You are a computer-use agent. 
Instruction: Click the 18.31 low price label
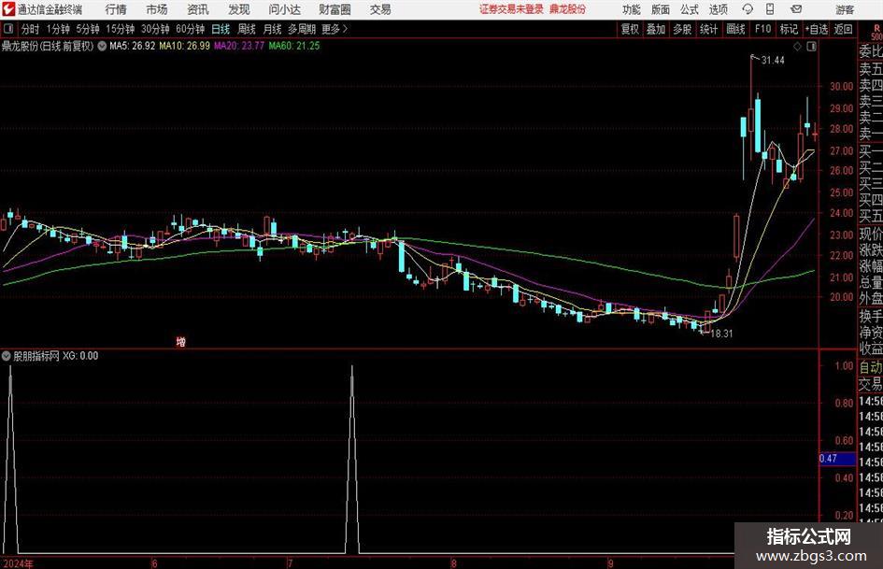pos(721,334)
